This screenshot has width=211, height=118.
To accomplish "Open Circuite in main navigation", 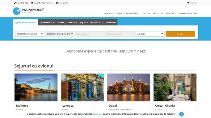I will pyautogui.click(x=146, y=14).
